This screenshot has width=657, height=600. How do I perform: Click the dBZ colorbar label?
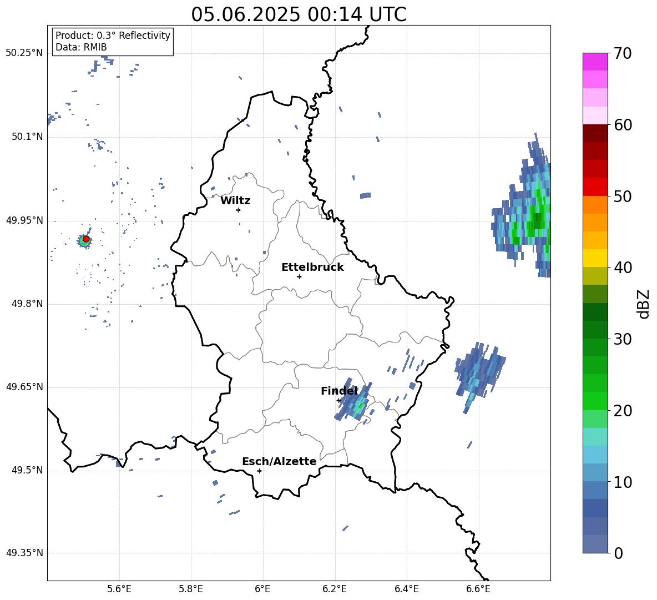pos(643,304)
